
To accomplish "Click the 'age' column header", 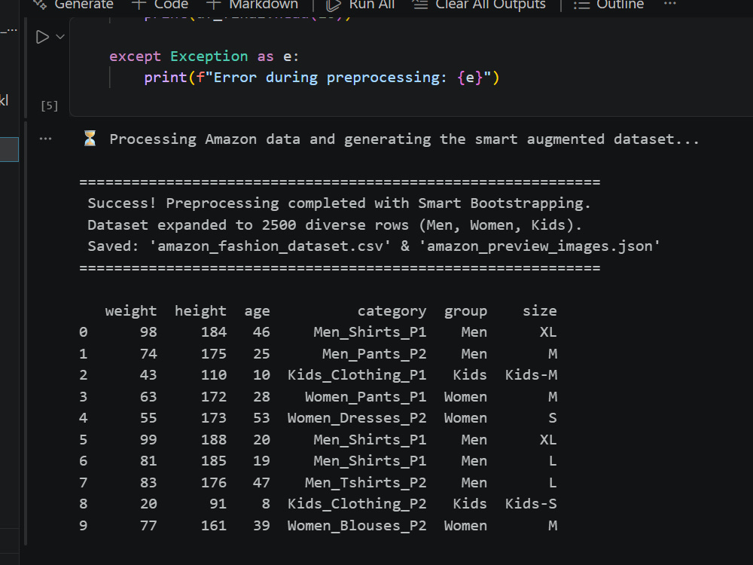I will (257, 311).
